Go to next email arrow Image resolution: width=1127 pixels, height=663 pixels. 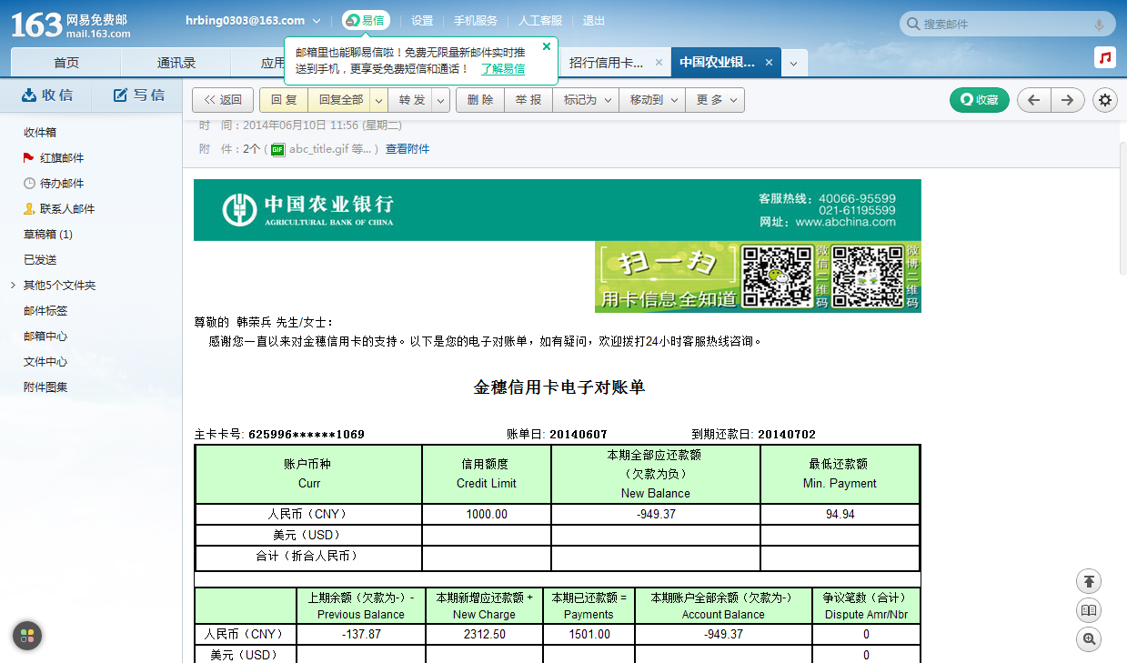[1068, 100]
